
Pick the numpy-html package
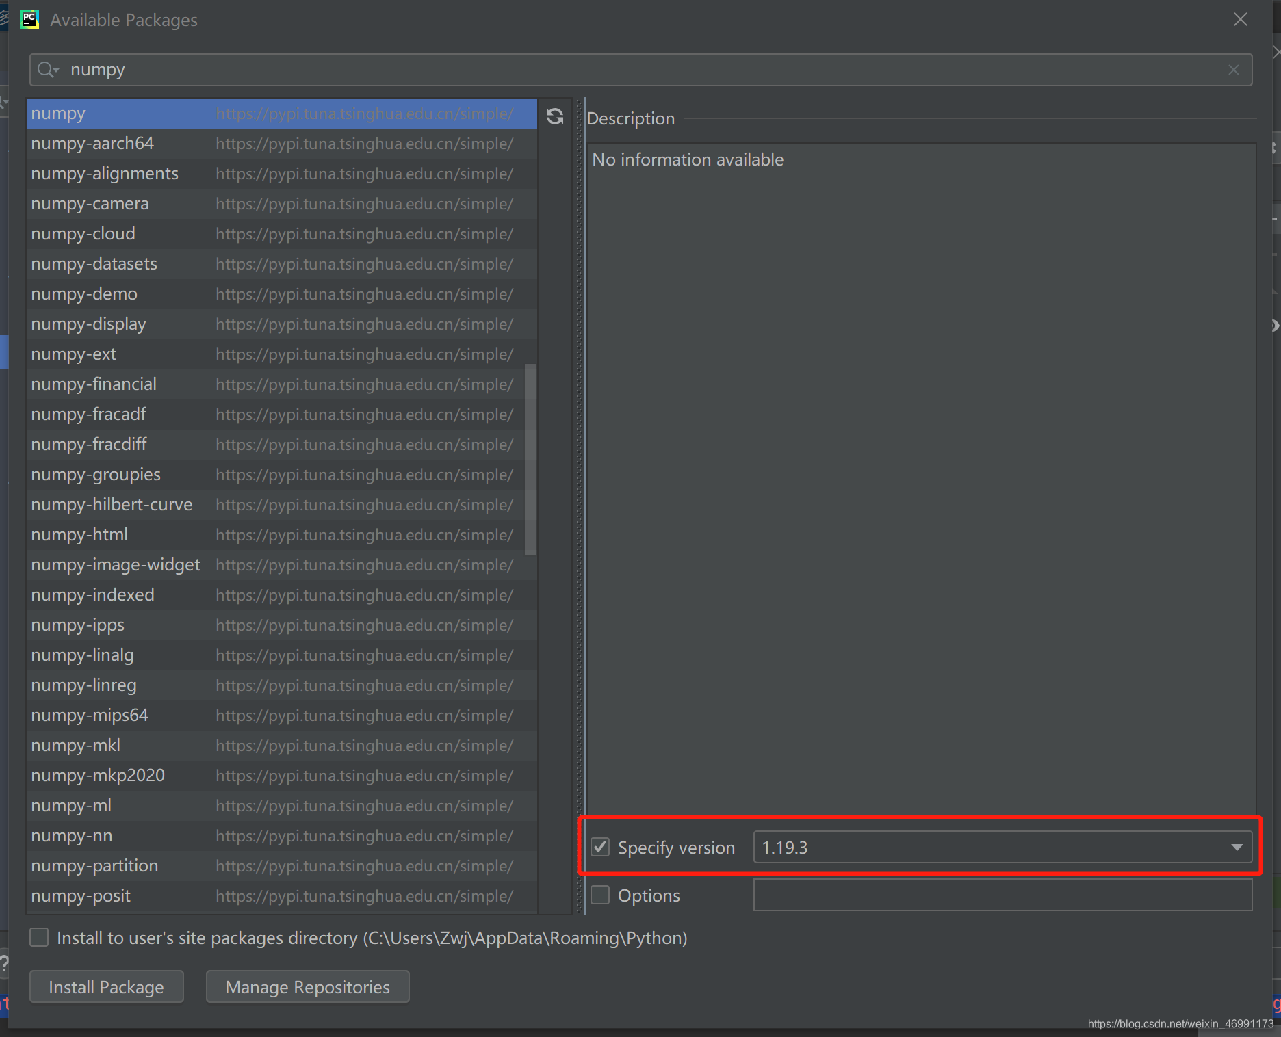tap(282, 535)
